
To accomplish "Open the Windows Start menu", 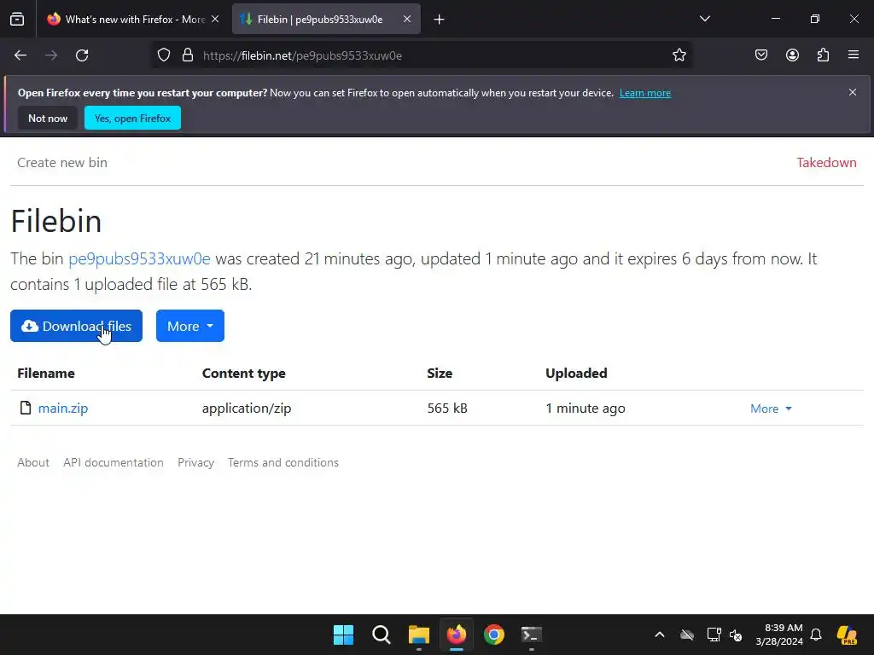I will pyautogui.click(x=343, y=635).
